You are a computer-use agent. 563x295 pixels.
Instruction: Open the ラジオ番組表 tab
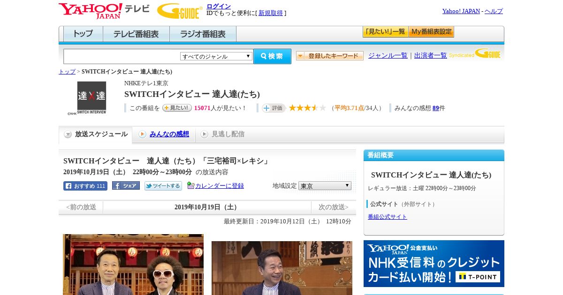[203, 34]
